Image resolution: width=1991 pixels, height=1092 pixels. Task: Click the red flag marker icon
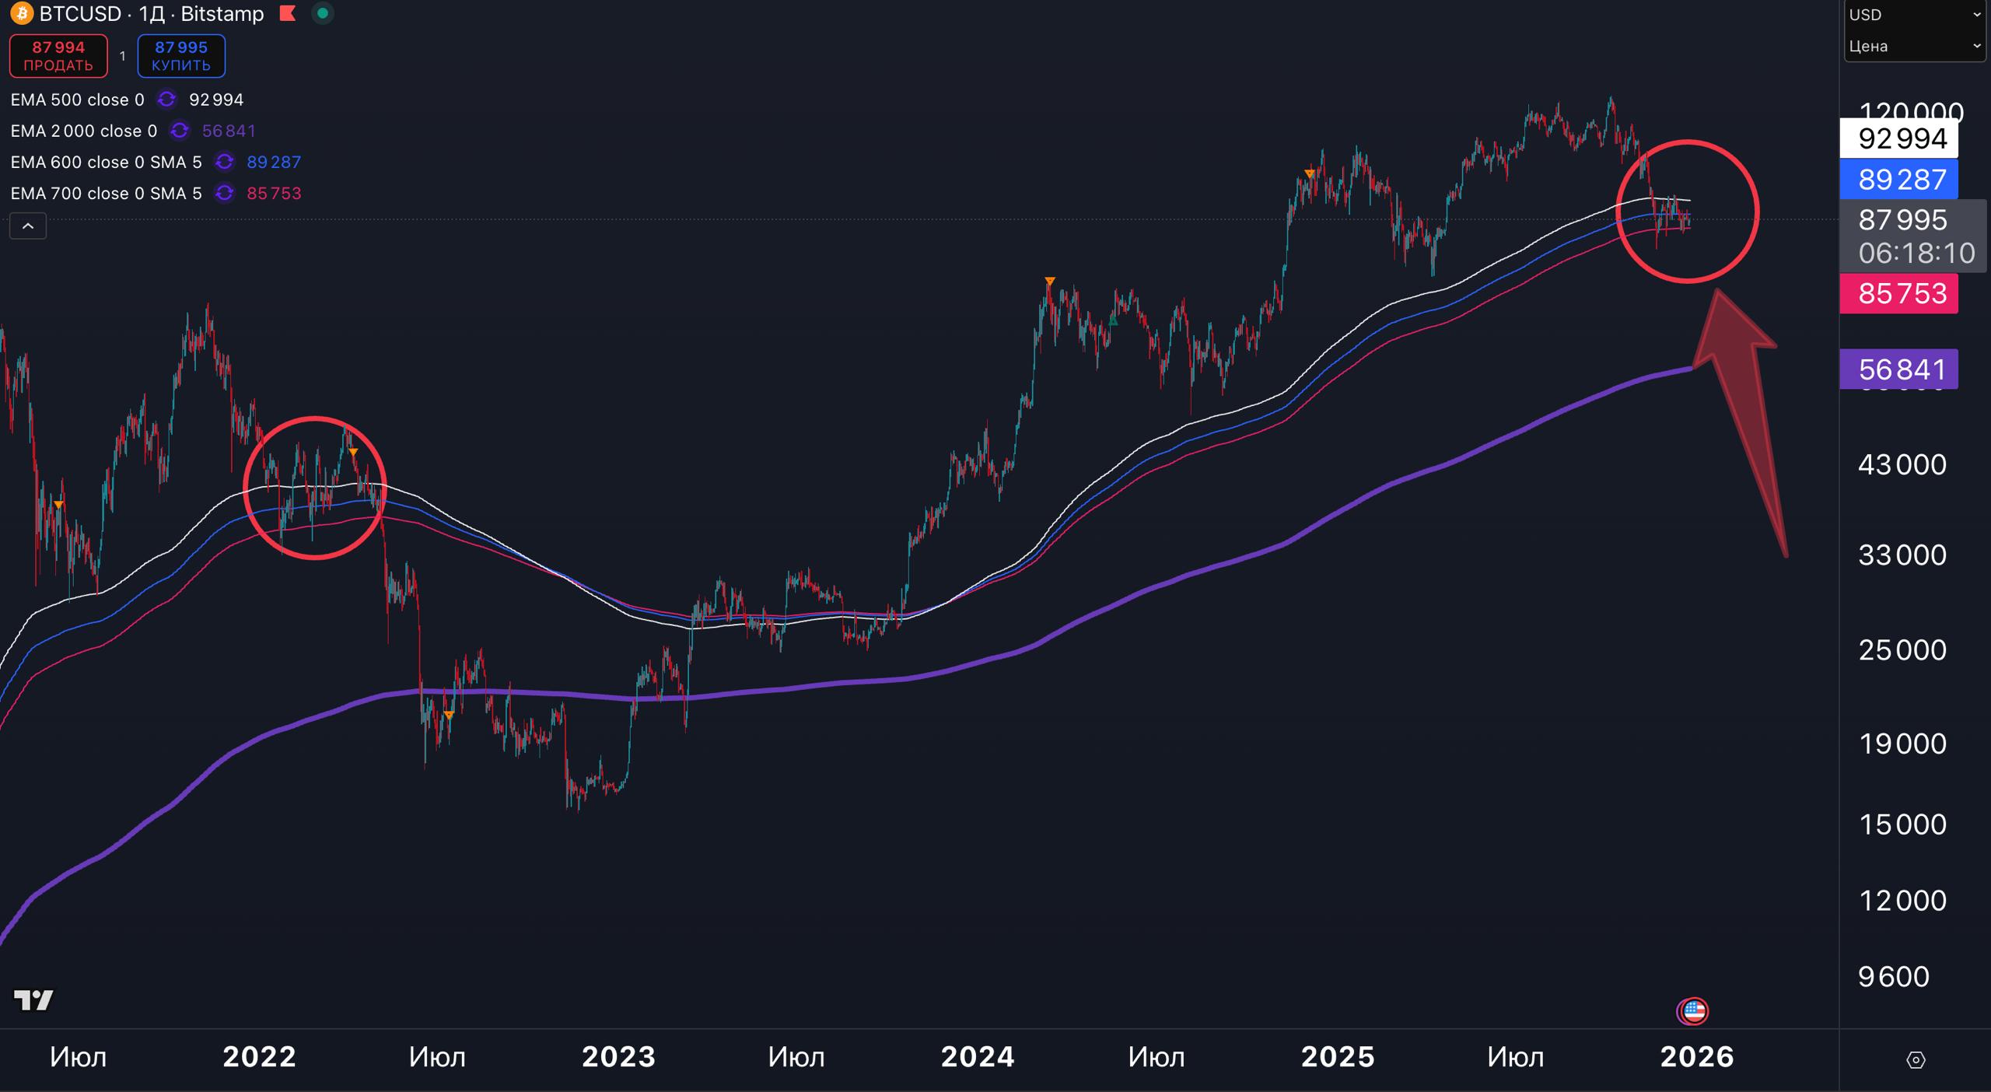coord(288,14)
